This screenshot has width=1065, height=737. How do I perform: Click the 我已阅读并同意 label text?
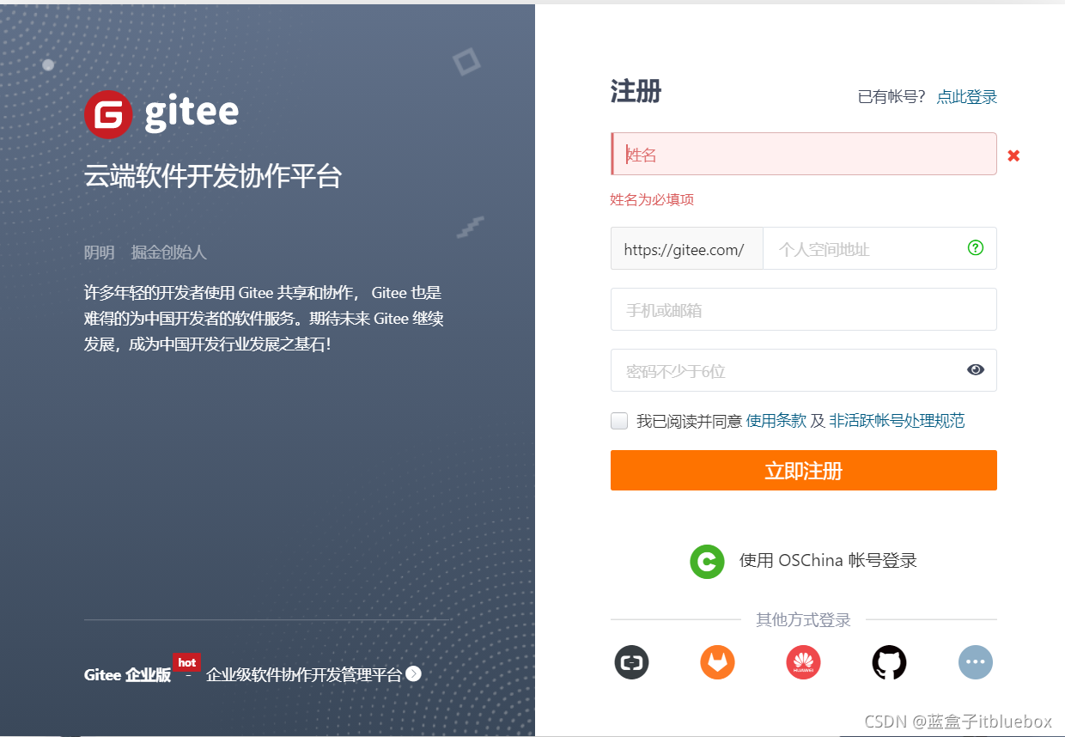click(689, 421)
